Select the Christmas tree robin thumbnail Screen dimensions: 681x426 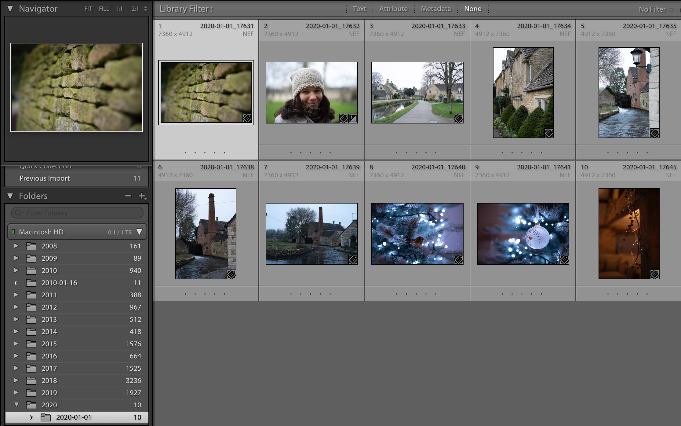coord(417,234)
